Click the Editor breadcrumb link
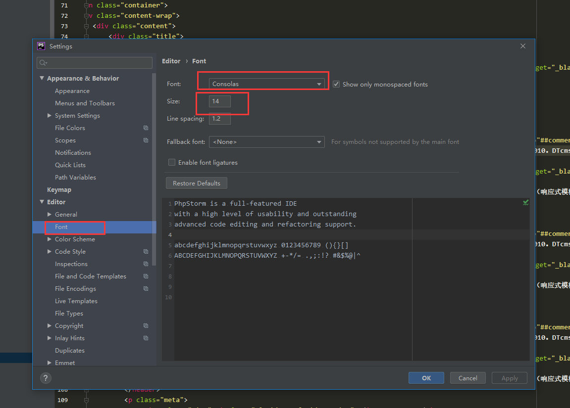 tap(171, 61)
